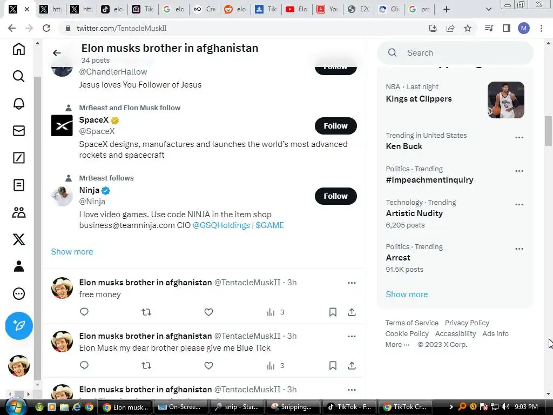Screen dimensions: 553x415
Task: Share the 'free money' post
Action: 352,312
